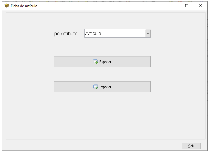Click the greyed-out minimize icon
This screenshot has width=210, height=152.
(173, 6)
